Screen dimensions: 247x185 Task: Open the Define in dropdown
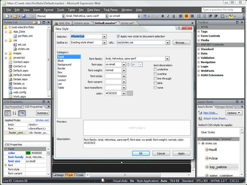(x=104, y=42)
